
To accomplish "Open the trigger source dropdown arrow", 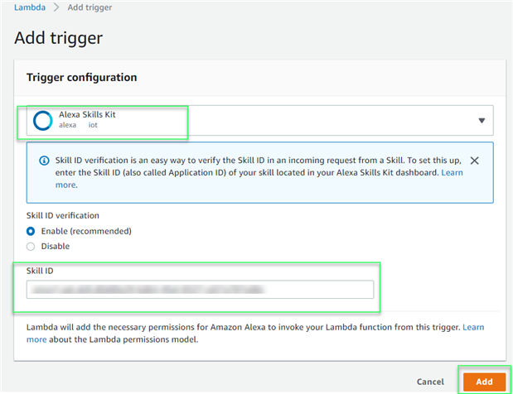I will 482,120.
